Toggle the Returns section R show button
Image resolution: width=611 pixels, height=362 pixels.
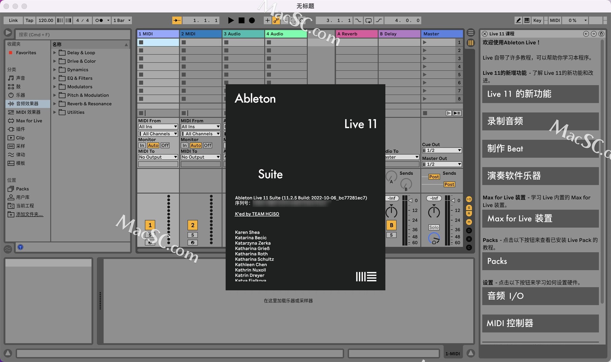click(469, 214)
